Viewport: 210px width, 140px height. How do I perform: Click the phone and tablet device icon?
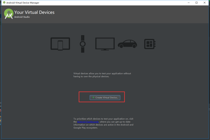pyautogui.click(x=60, y=44)
